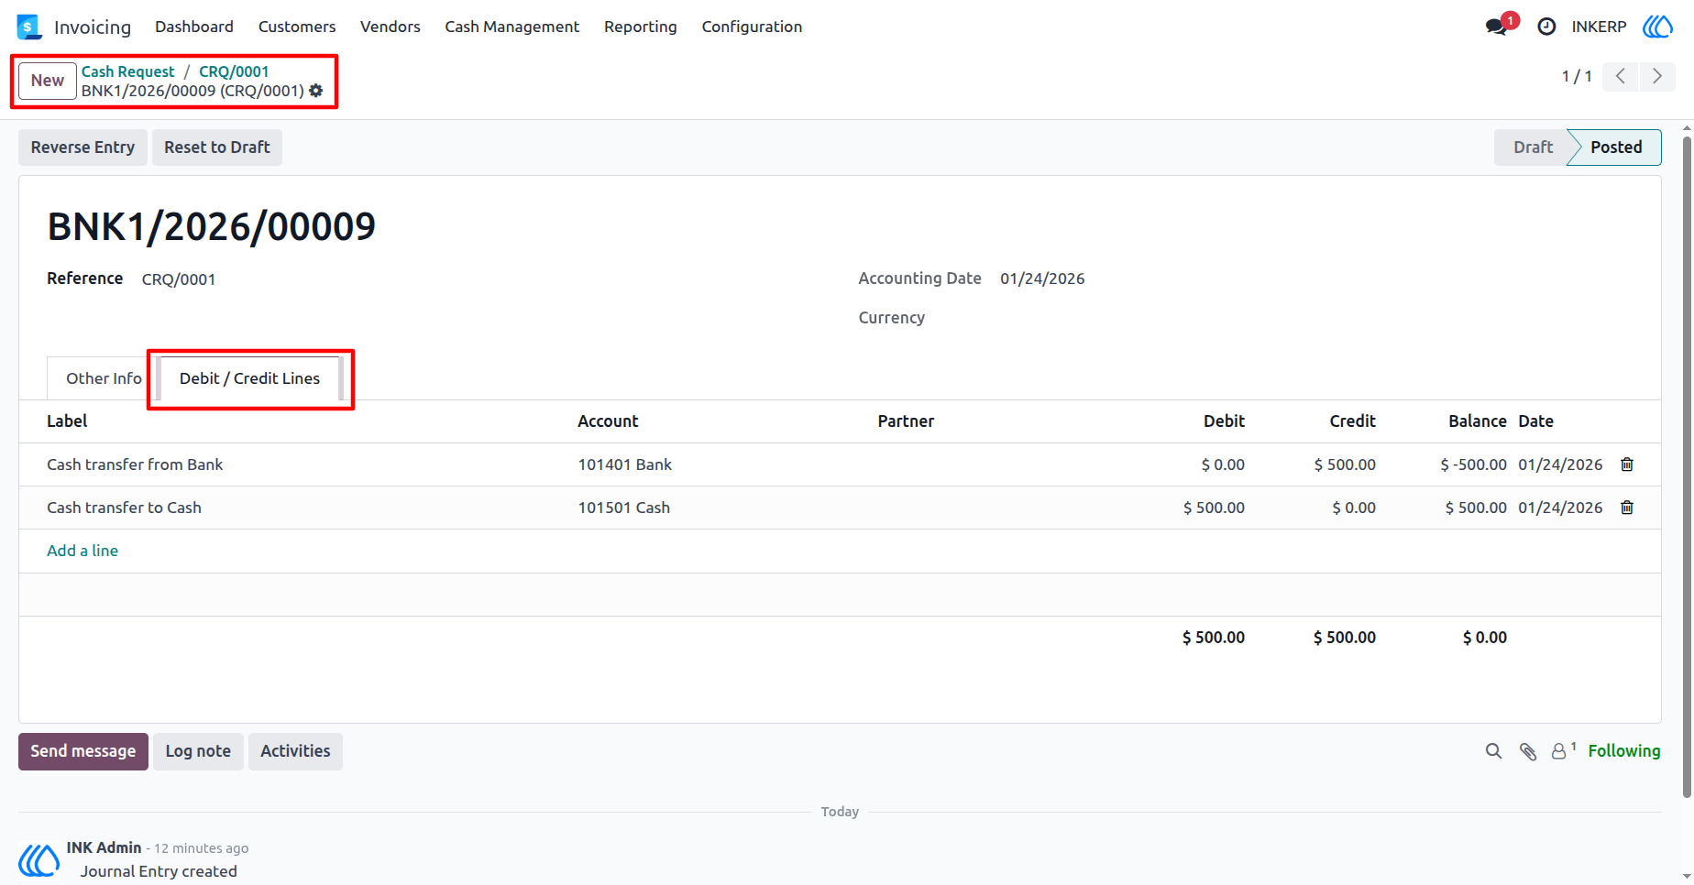
Task: Select the Posted status stage
Action: [1616, 147]
